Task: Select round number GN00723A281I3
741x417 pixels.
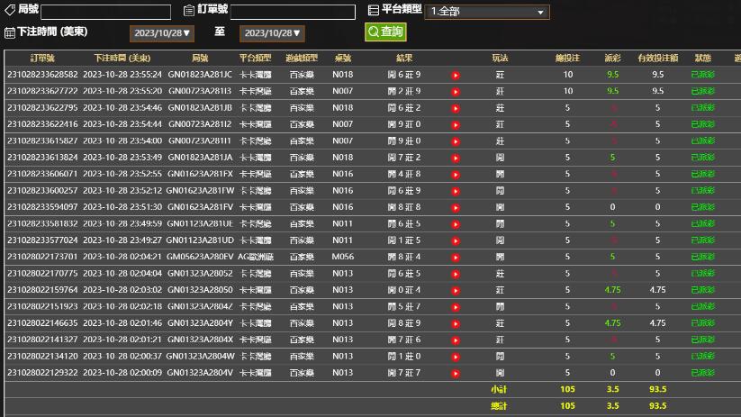Action: (x=200, y=91)
